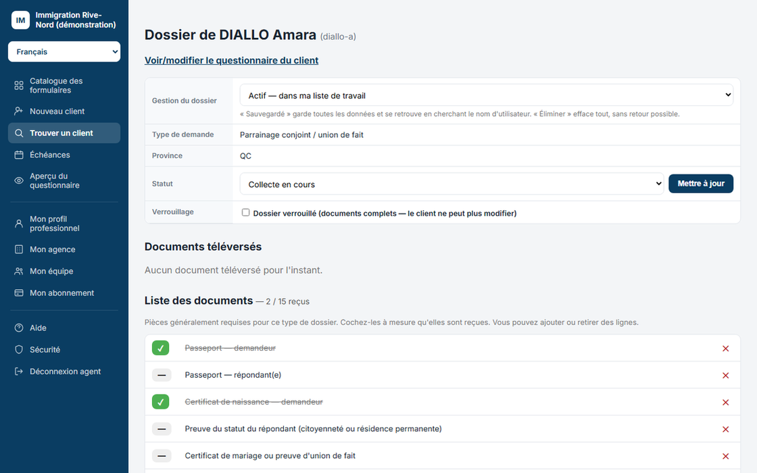
Task: Click the Aperçu du questionnaire eye icon
Action: pos(19,180)
